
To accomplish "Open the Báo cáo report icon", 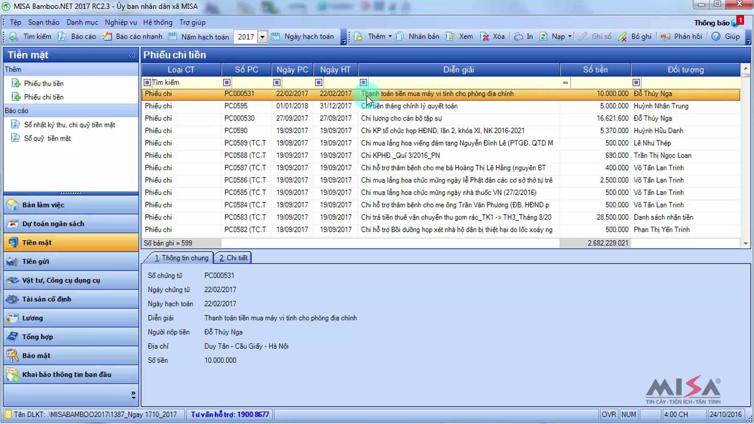I will point(62,37).
